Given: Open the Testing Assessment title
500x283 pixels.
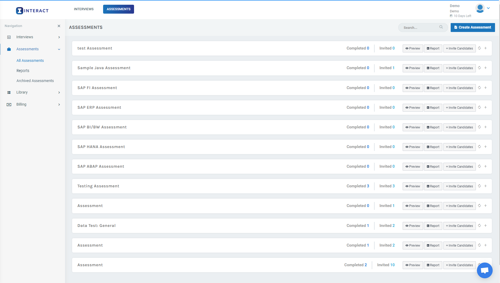Looking at the screenshot, I should [98, 186].
